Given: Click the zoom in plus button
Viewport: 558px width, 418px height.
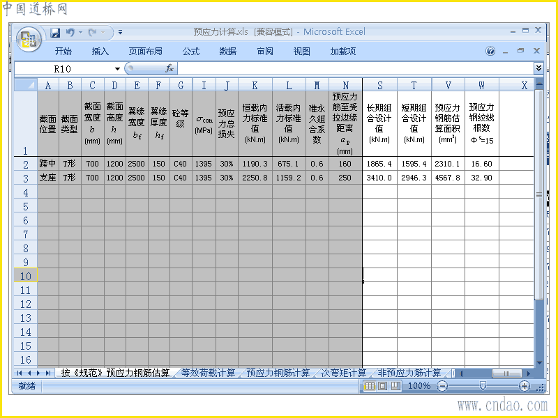Looking at the screenshot, I should pos(524,386).
